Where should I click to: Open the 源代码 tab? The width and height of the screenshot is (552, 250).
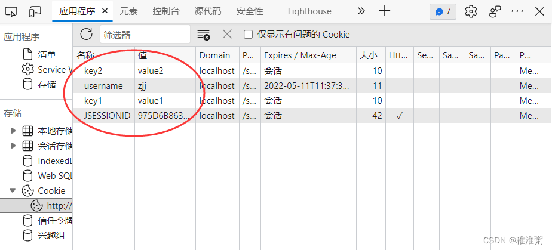pos(208,11)
